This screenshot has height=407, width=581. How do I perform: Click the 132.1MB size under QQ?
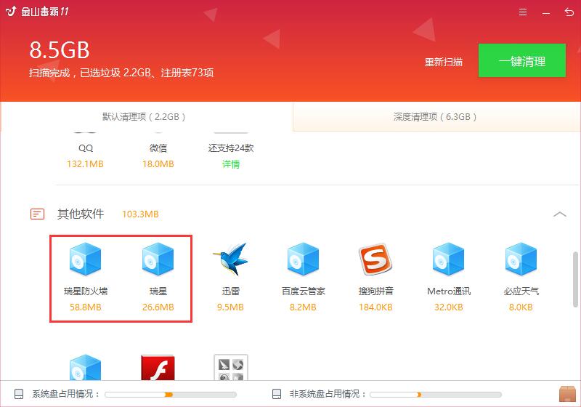85,164
